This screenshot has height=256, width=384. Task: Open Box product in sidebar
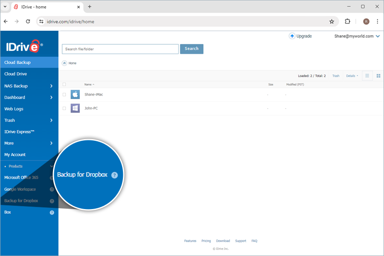coord(8,212)
